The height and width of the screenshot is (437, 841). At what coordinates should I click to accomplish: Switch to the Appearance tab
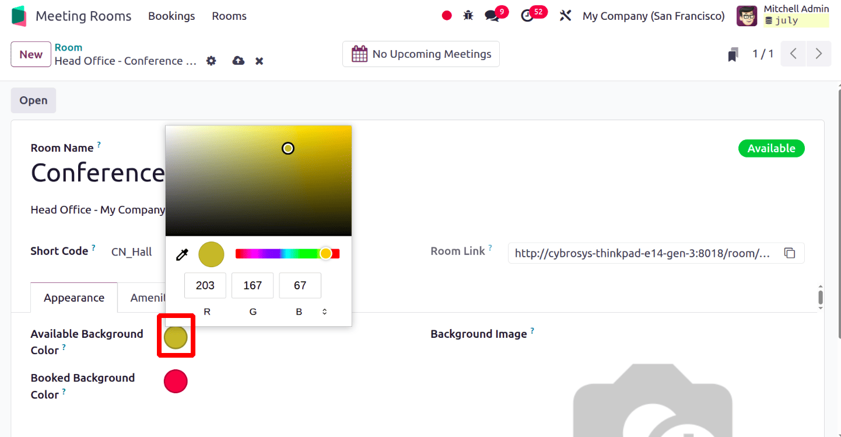click(74, 298)
